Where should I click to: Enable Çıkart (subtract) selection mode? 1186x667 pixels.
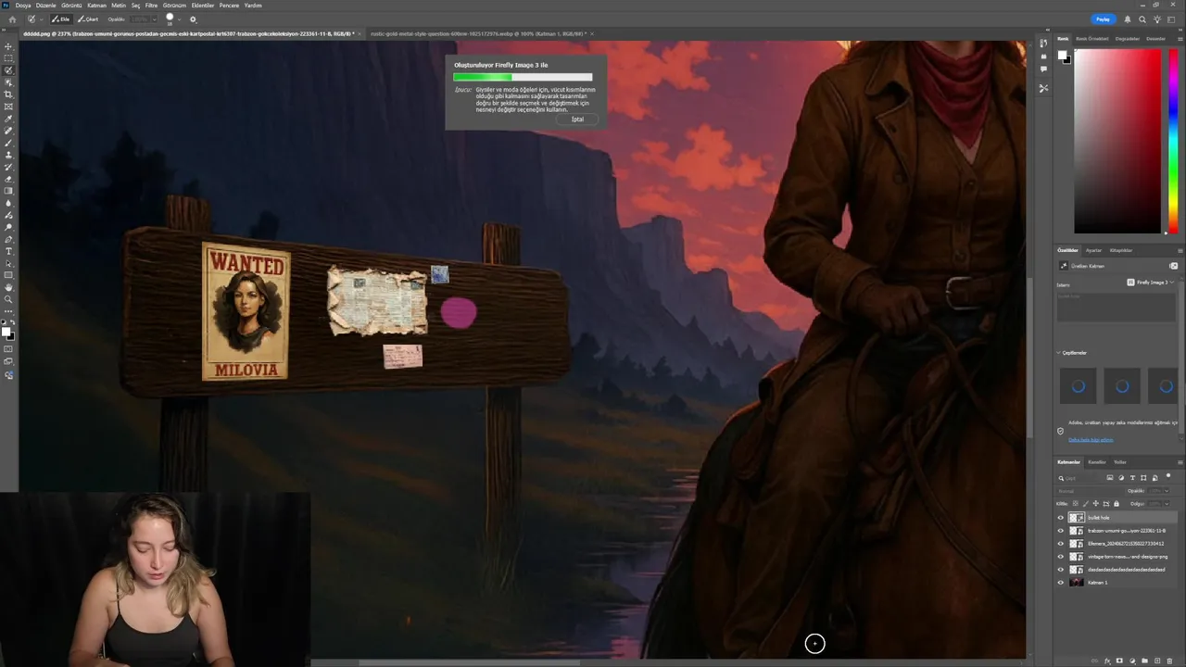tap(88, 19)
